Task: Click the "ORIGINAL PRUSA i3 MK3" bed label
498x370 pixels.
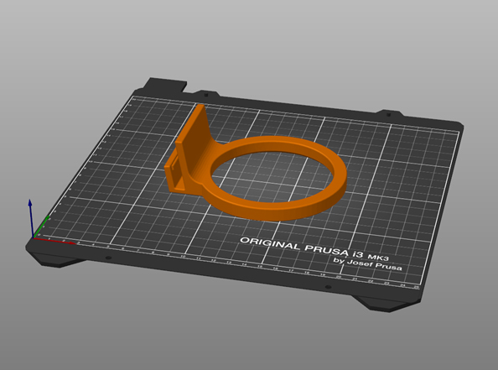Action: [x=314, y=248]
